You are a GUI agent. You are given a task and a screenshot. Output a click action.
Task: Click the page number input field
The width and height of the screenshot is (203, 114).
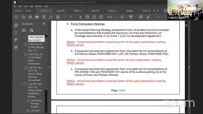tap(65, 17)
